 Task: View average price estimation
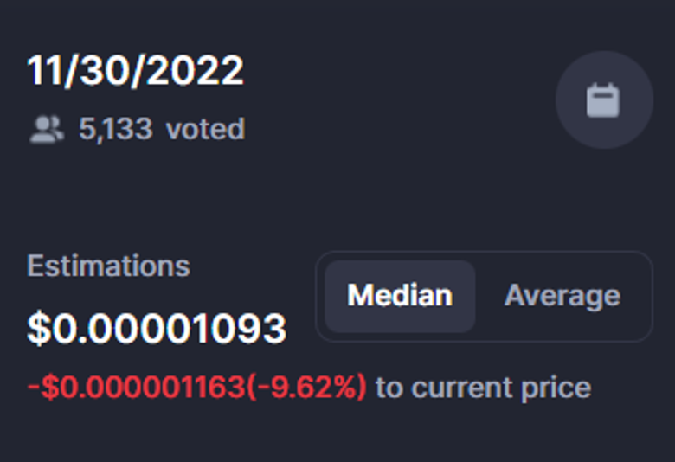click(562, 296)
